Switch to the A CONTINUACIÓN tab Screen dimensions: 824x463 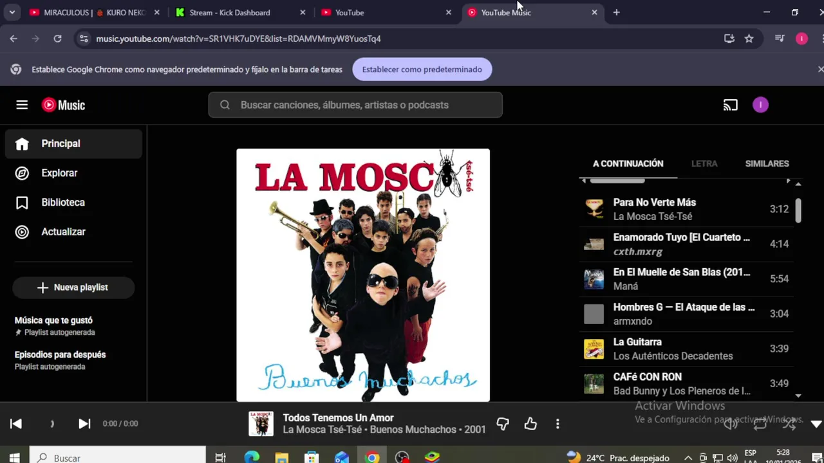point(628,163)
